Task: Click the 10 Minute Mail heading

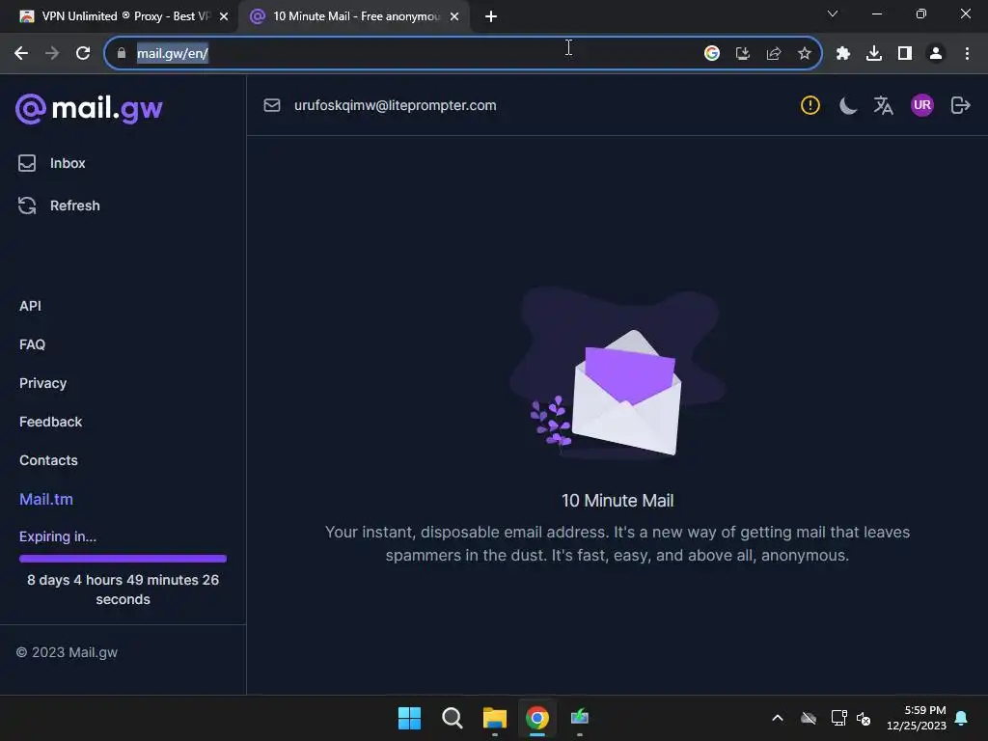Action: [617, 501]
